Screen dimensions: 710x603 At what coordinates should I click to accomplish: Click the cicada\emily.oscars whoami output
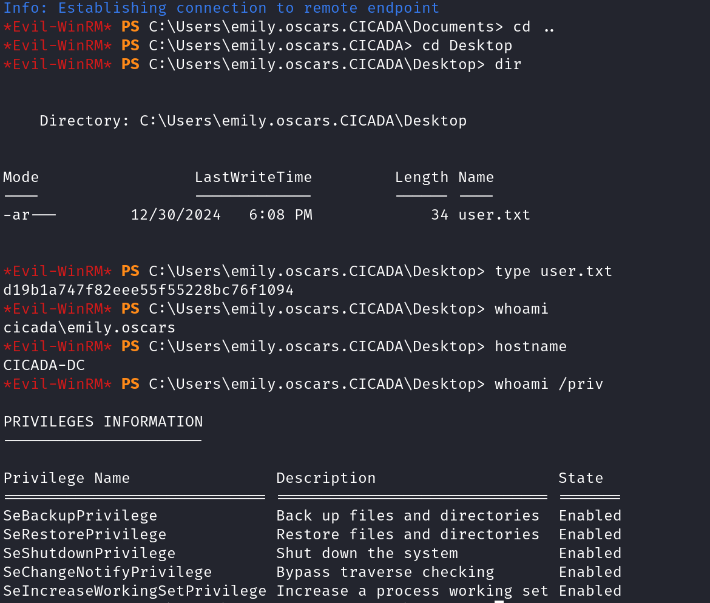tap(89, 328)
